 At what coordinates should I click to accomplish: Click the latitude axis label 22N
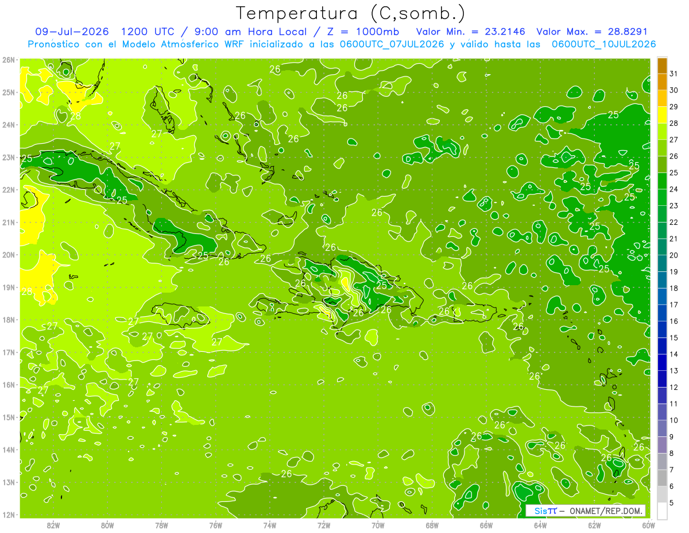point(8,190)
